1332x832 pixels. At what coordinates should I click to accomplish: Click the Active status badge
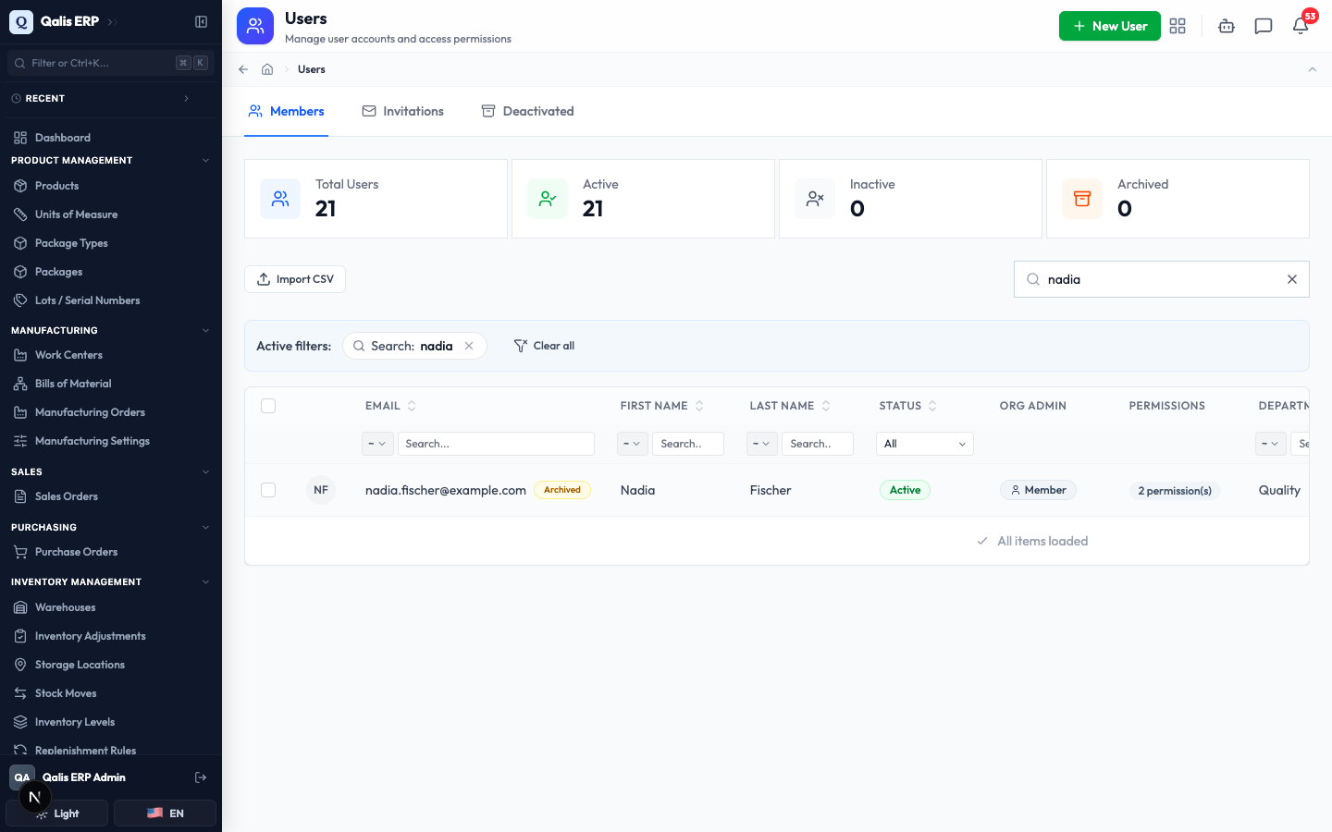[905, 490]
